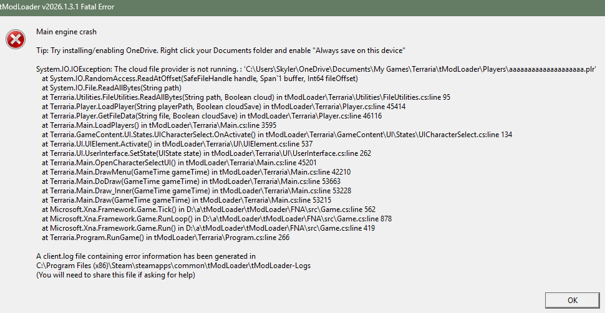The width and height of the screenshot is (605, 313).
Task: Select the OneDrive tip line
Action: [x=220, y=51]
